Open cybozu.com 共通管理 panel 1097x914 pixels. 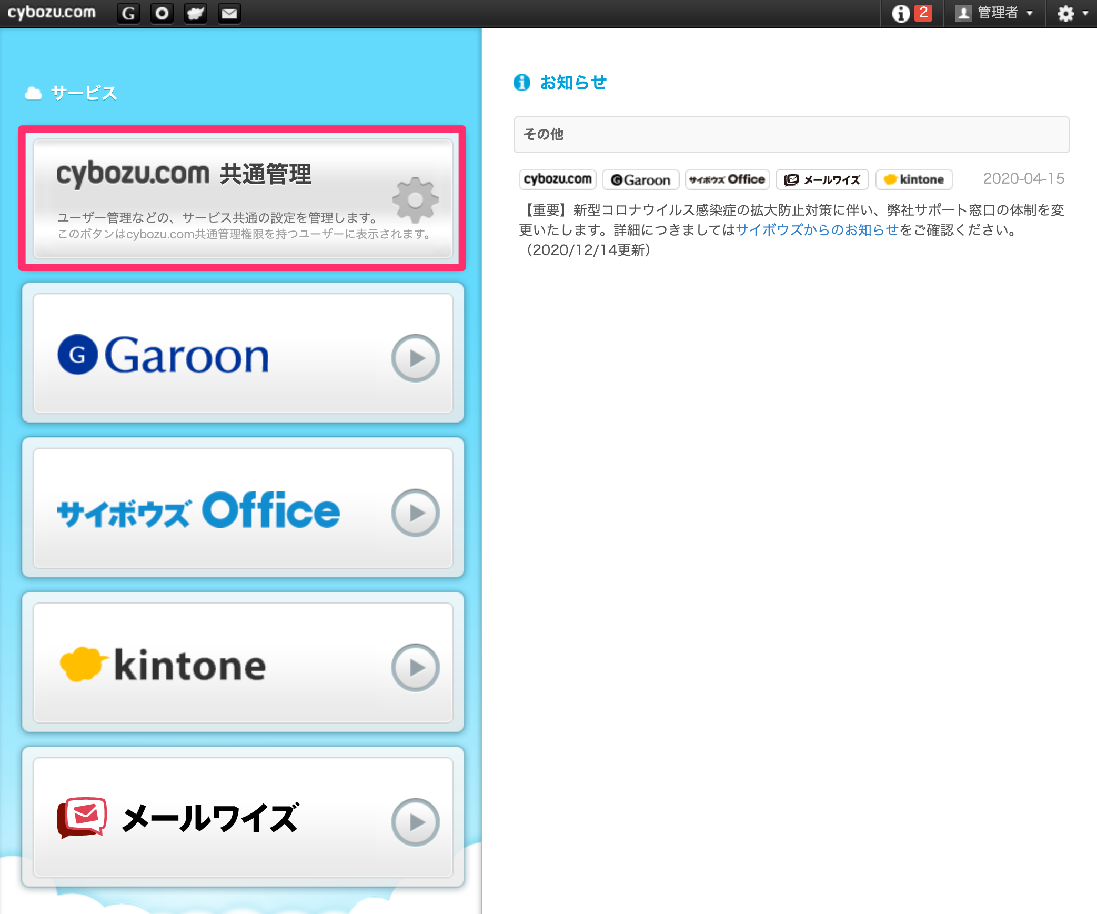(x=243, y=198)
